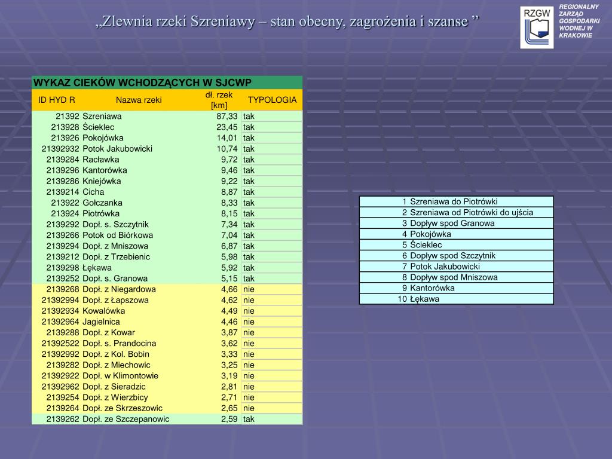Click the length value 14,01
Image resolution: width=612 pixels, height=459 pixels.
click(227, 138)
